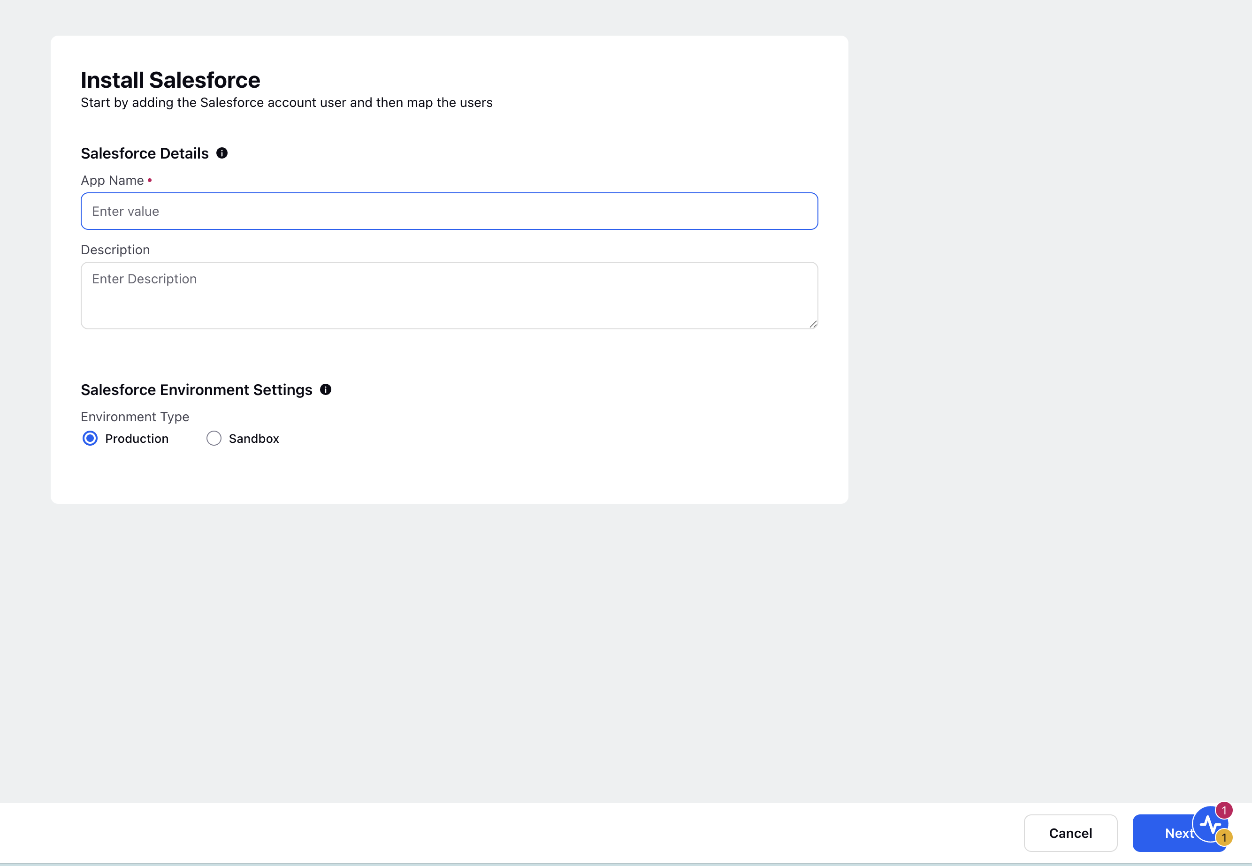Click the "Environment Type" label
The image size is (1252, 866).
point(135,417)
